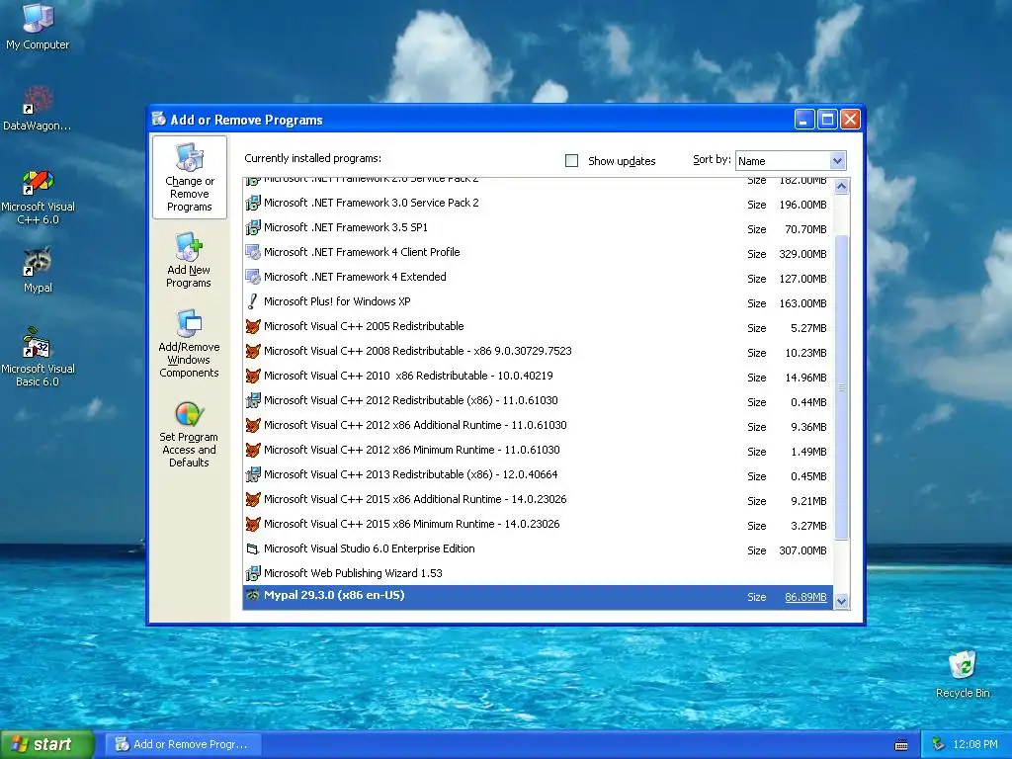
Task: Click the 329.00MB size value
Action: click(802, 254)
